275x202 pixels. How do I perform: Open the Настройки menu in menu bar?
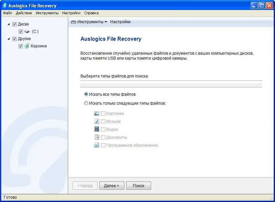(71, 13)
